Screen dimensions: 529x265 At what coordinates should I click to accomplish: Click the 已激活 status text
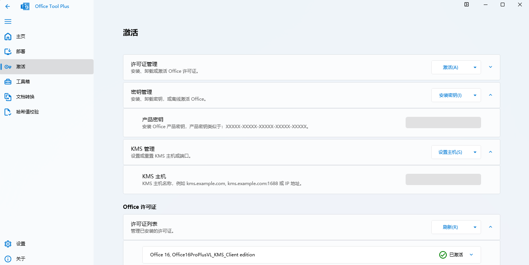[456, 255]
